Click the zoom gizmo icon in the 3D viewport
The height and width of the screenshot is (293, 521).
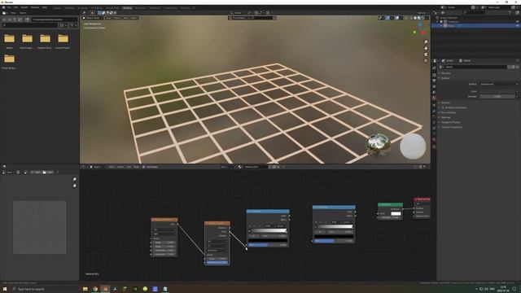coord(426,42)
